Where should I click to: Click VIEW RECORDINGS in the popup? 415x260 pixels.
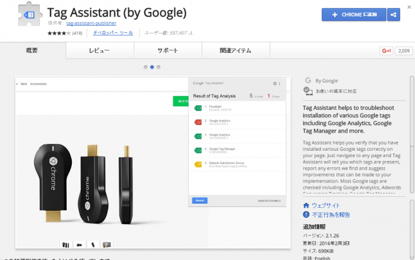coord(269,201)
